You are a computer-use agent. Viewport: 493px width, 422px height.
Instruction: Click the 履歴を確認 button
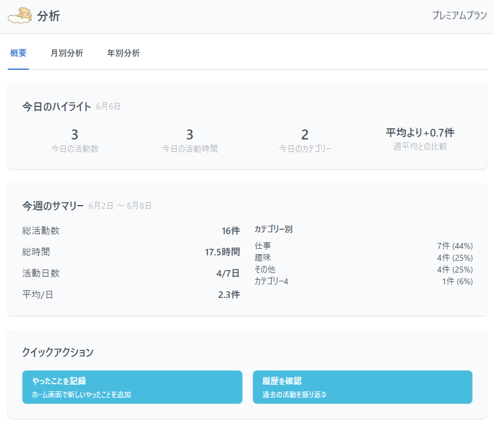click(362, 387)
